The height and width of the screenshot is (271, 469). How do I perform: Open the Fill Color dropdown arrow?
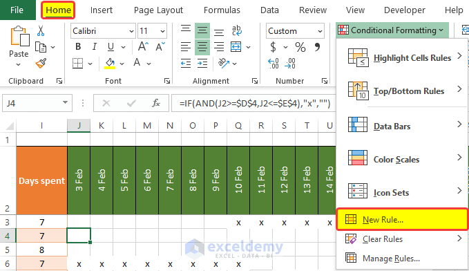pyautogui.click(x=122, y=64)
